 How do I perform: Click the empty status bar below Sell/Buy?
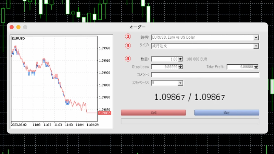point(190,121)
